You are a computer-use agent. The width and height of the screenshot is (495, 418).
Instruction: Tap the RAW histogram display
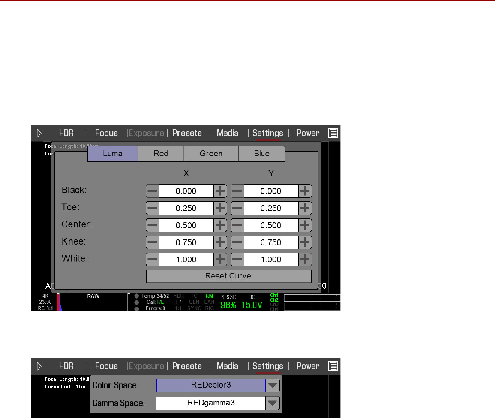coord(93,302)
